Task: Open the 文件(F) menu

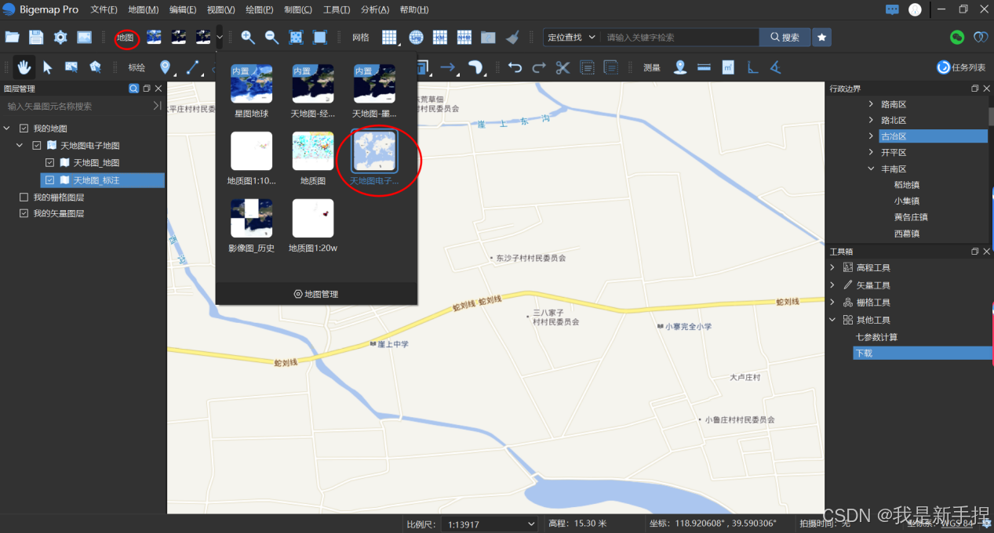Action: 104,9
